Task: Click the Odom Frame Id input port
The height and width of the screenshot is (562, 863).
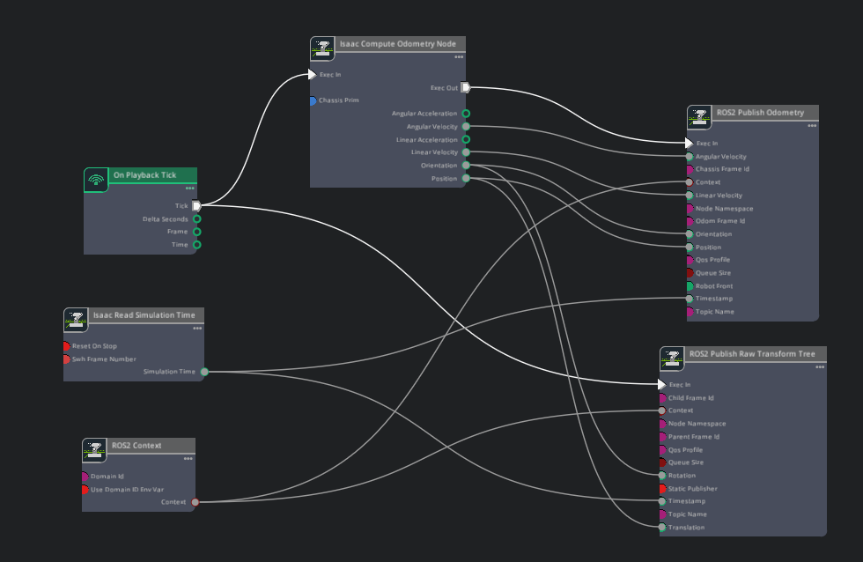Action: pyautogui.click(x=690, y=221)
